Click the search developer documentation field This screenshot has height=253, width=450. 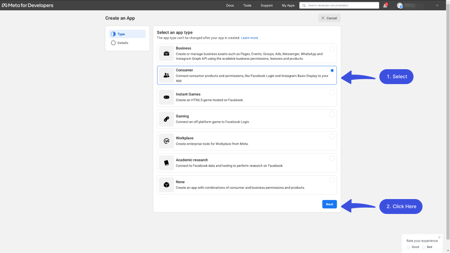339,5
